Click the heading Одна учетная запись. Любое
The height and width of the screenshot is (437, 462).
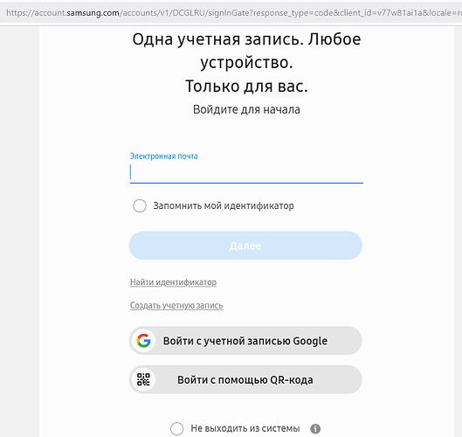(x=246, y=39)
